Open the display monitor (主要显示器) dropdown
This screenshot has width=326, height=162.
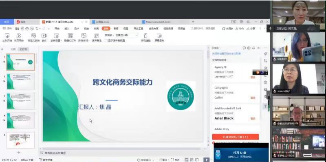[126, 36]
